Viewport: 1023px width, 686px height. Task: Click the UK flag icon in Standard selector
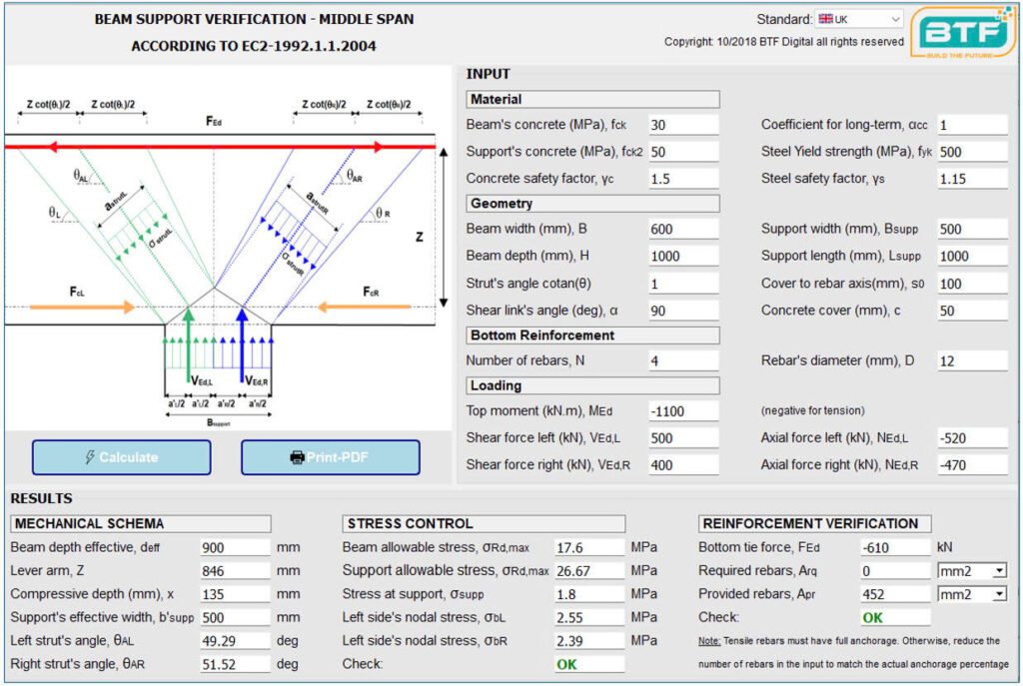tap(825, 19)
